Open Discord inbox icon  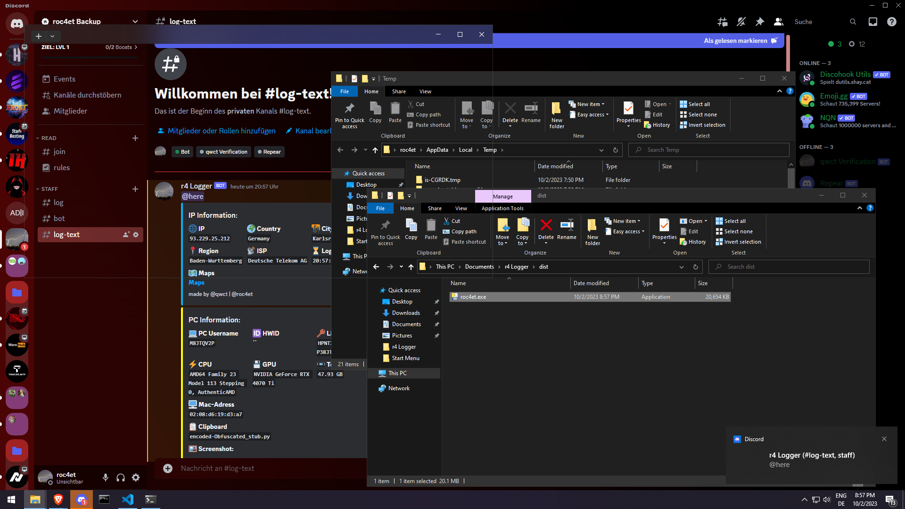tap(873, 22)
